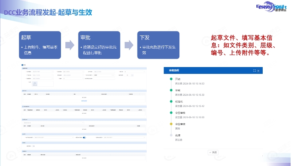297x166 pixels.
Task: Click the 关闭 button at dialog bottom
Action: [x=213, y=152]
